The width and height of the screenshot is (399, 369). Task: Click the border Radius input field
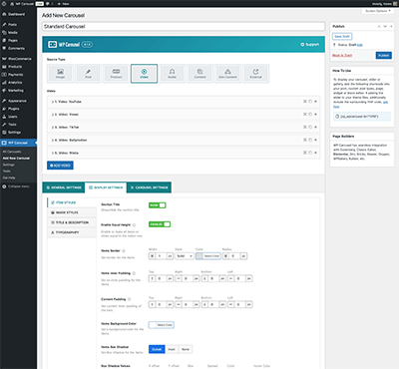coord(234,256)
